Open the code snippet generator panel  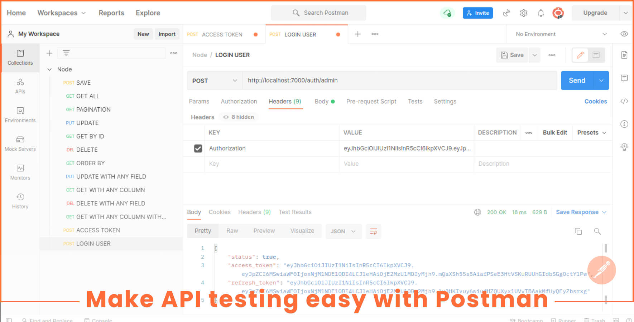tap(624, 101)
